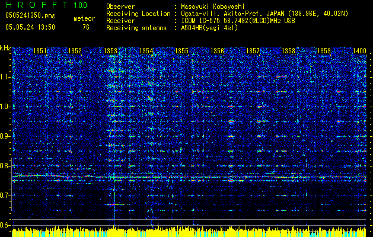Click the 1400 time marker
This screenshot has width=373, height=237.
[359, 50]
